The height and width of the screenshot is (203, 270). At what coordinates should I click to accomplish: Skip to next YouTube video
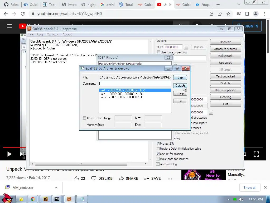(22, 154)
